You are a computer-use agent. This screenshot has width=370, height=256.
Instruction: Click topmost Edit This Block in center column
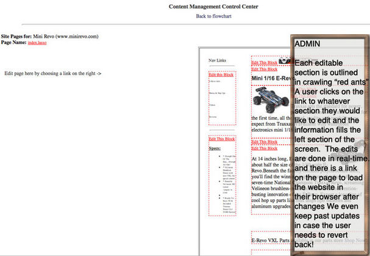click(x=264, y=62)
